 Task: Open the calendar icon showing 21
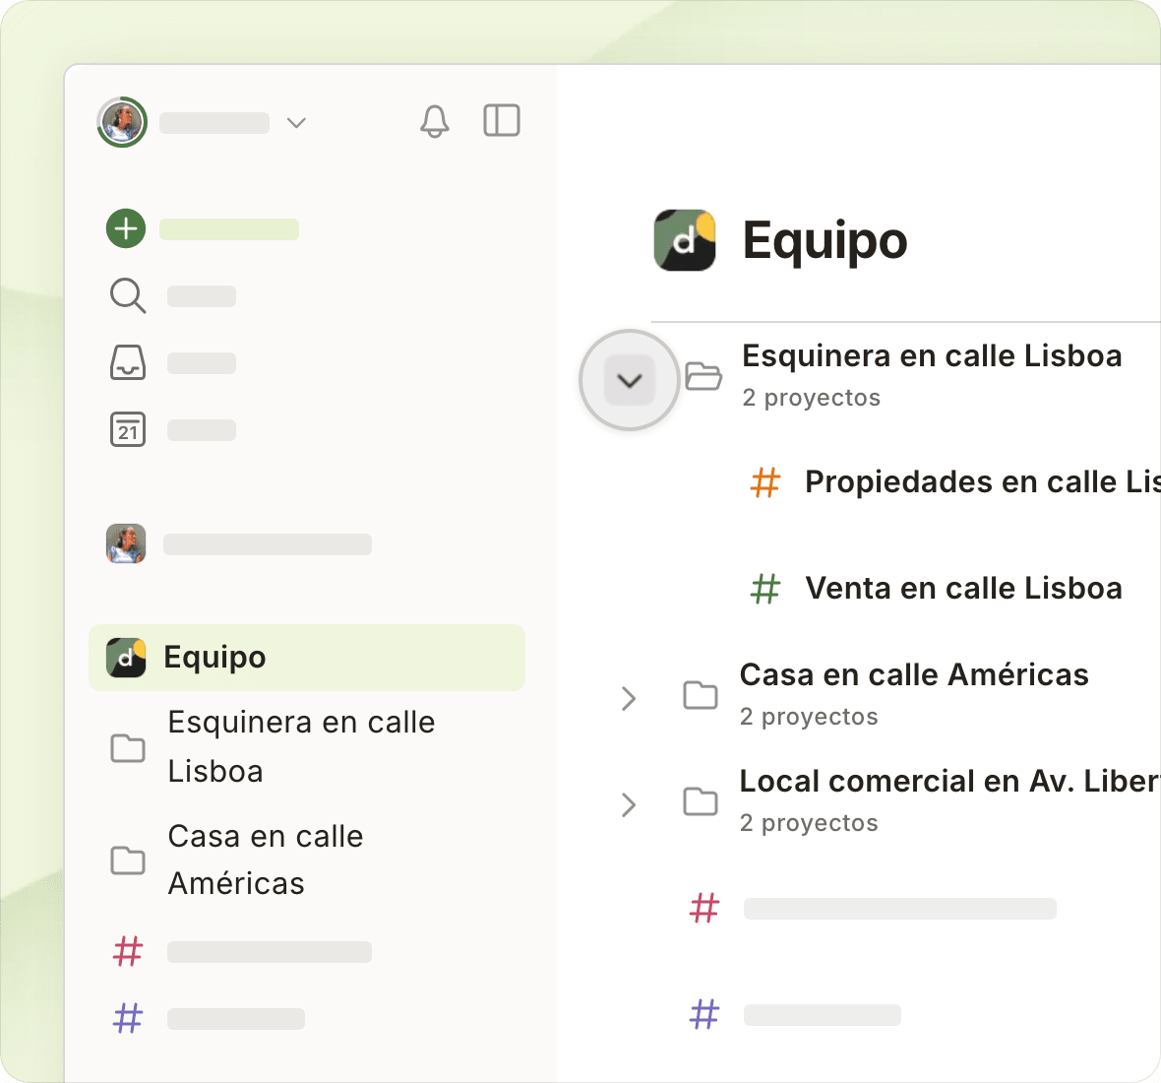(x=127, y=429)
